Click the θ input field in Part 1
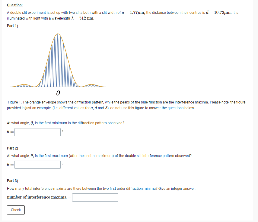258x222 pixels. point(37,132)
